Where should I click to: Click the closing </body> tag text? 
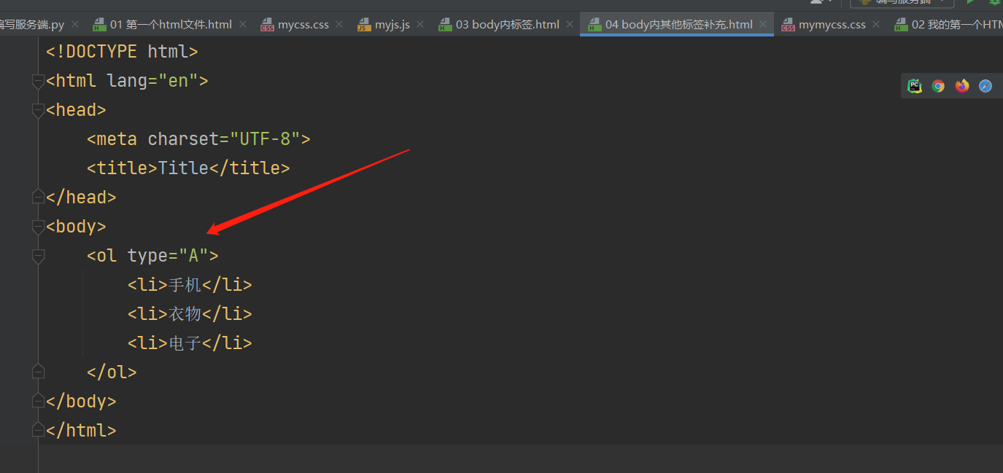[81, 401]
